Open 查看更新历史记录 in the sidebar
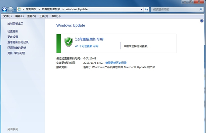 tap(18, 42)
